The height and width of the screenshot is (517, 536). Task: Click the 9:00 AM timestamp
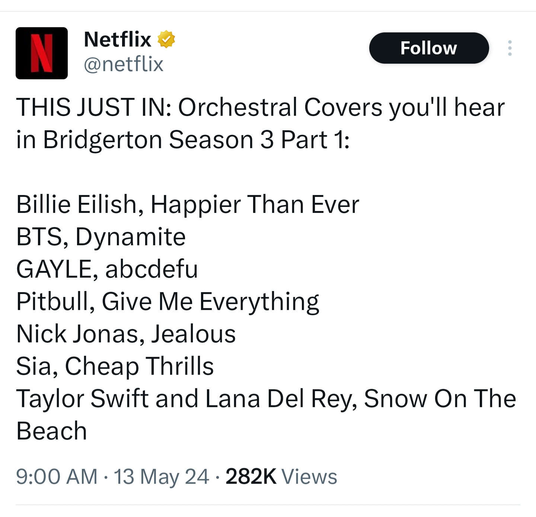[57, 476]
